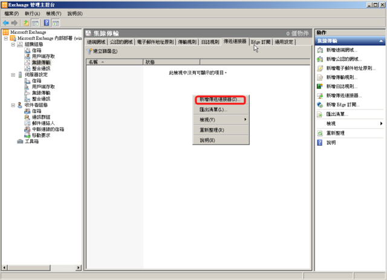Image resolution: width=387 pixels, height=280 pixels.
Task: Click the tree pane scroll left arrow
Action: (x=4, y=267)
